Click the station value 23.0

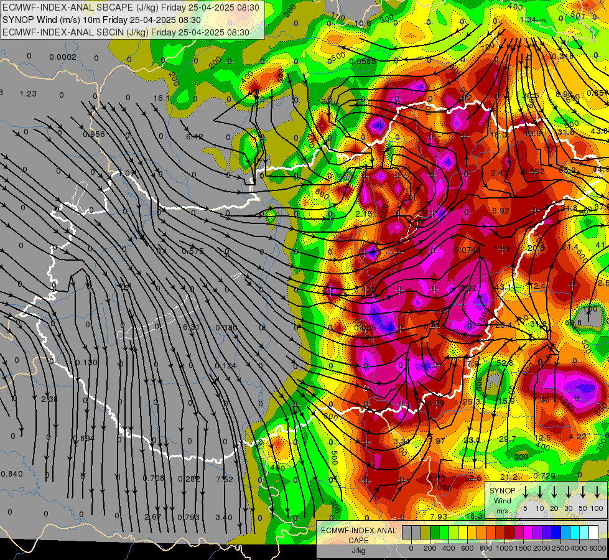(472, 440)
